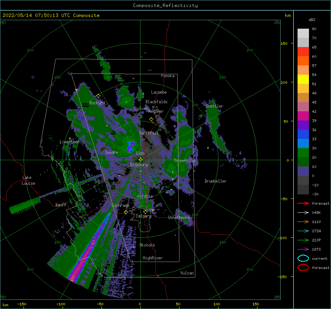Click the magenta 42 dBZ color swatch
Screen dimensions: 331x309
(303, 116)
